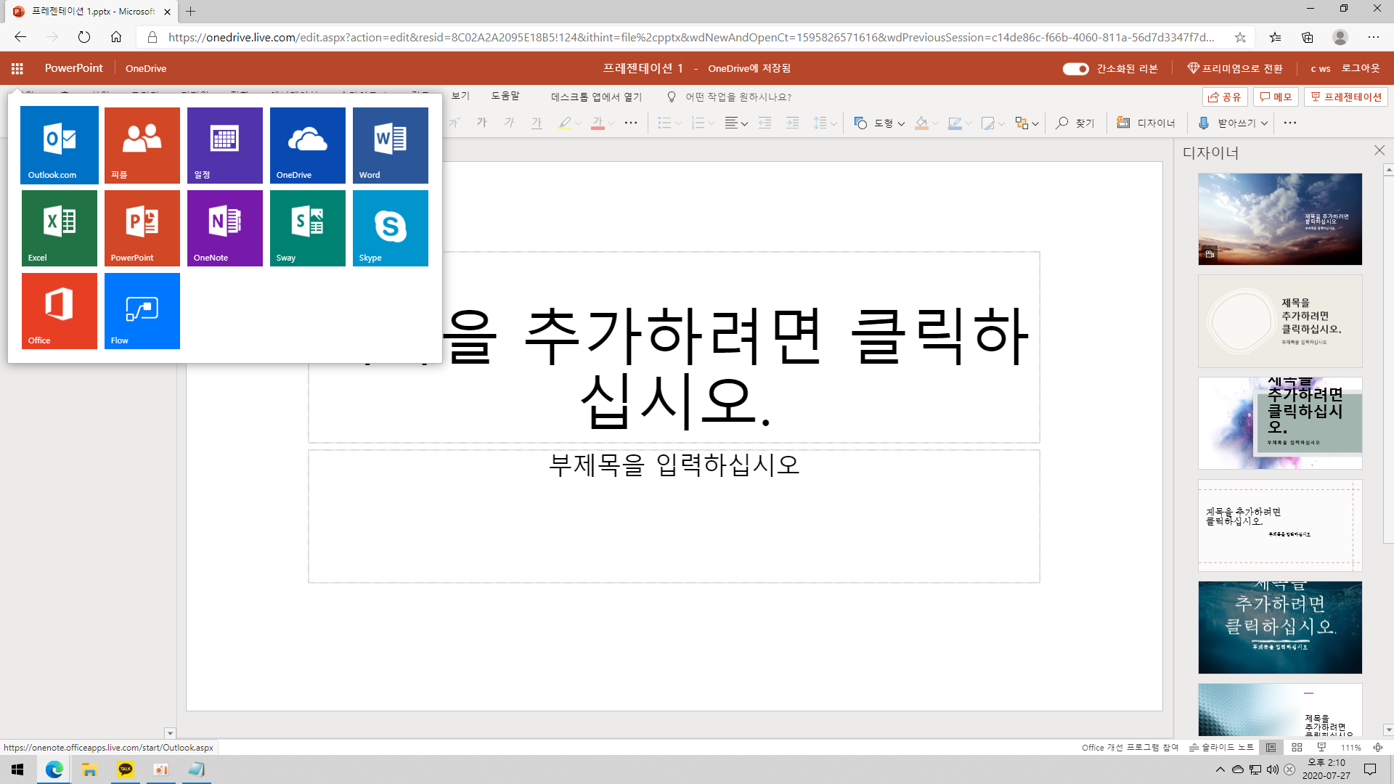Viewport: 1394px width, 784px height.
Task: Toggle underline 가 formatting
Action: point(537,123)
